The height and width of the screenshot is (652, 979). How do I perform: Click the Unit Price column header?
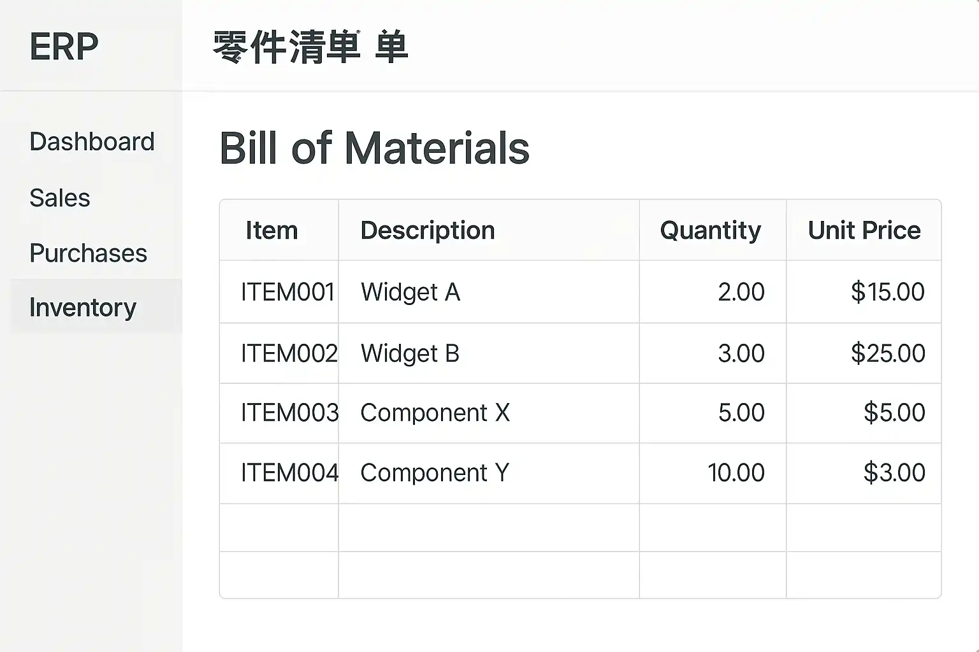864,230
